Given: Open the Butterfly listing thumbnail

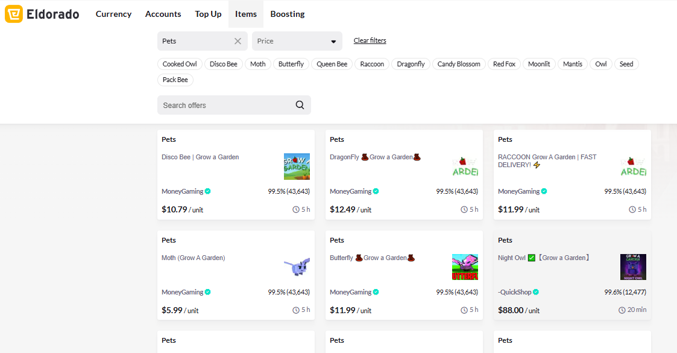Looking at the screenshot, I should 465,267.
